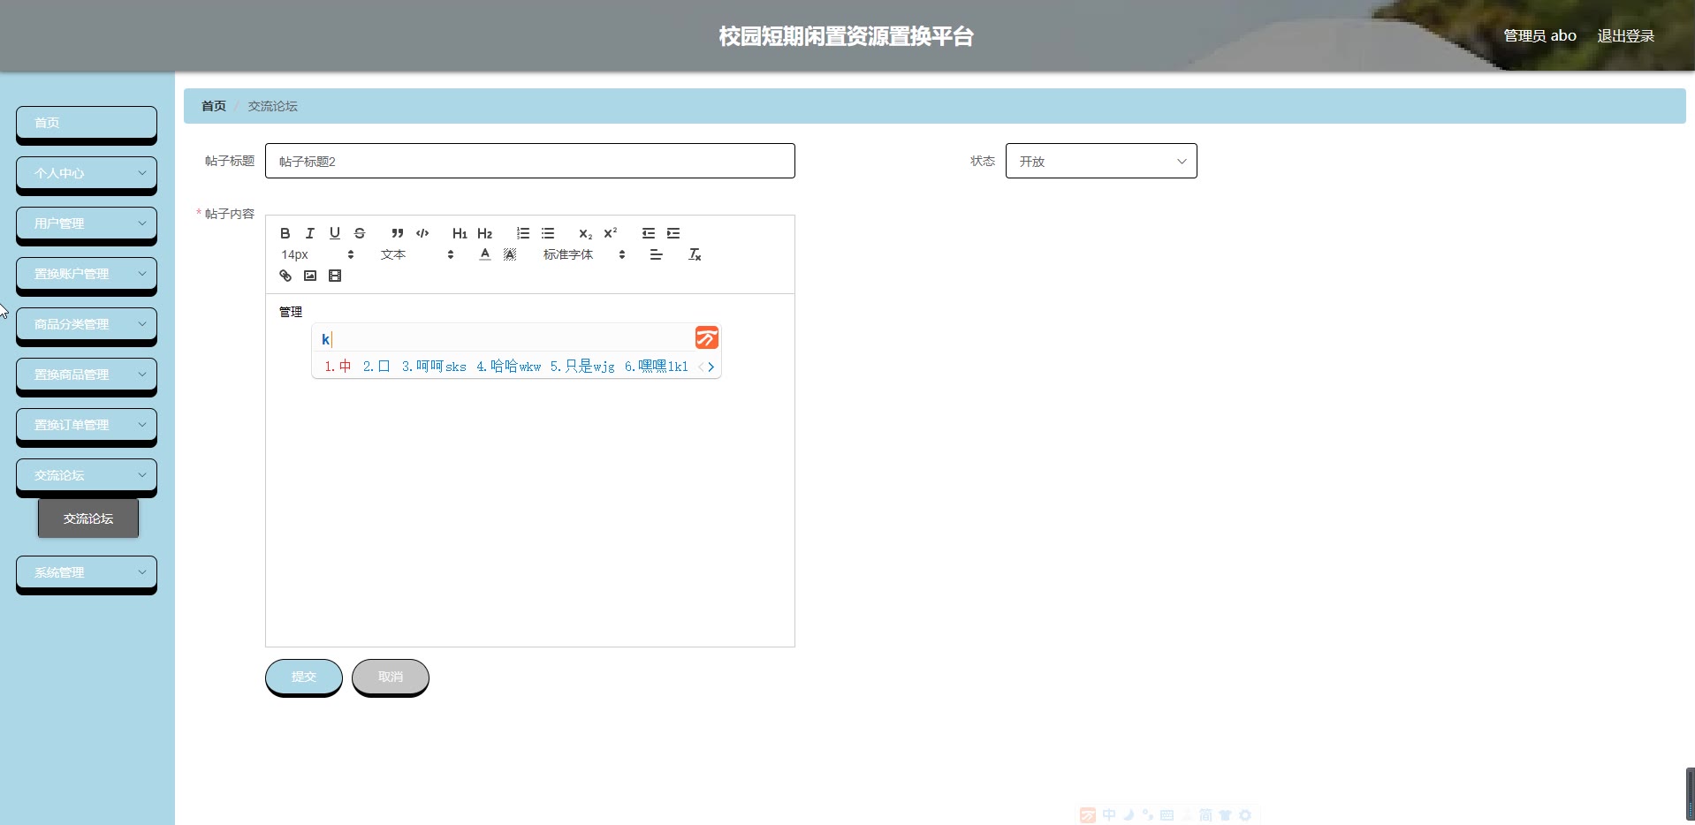Click the 帖子标题 input field
The width and height of the screenshot is (1695, 825).
click(530, 161)
